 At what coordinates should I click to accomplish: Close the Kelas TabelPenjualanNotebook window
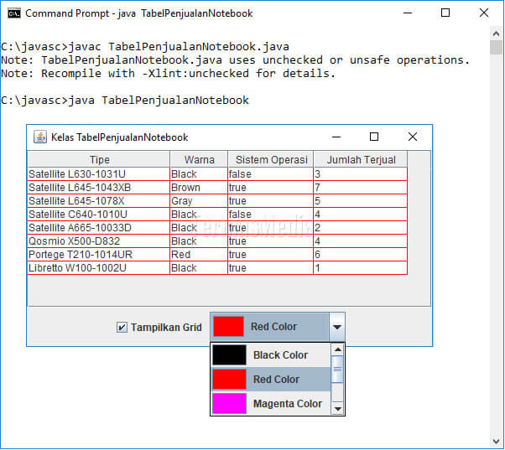(413, 137)
